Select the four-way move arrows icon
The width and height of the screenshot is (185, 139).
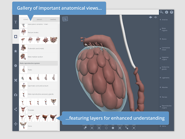[x=16, y=124]
